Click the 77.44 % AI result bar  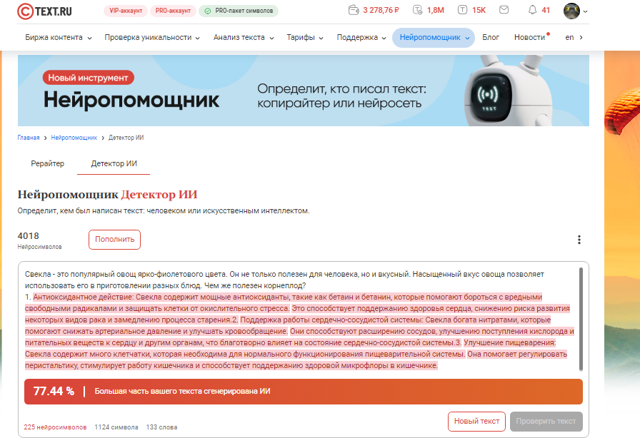coord(304,392)
